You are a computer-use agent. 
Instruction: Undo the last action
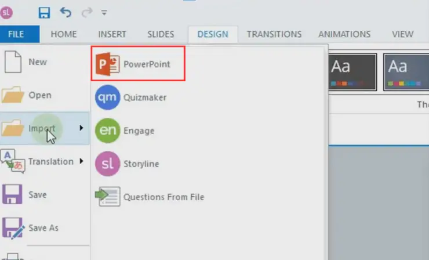[x=66, y=13]
